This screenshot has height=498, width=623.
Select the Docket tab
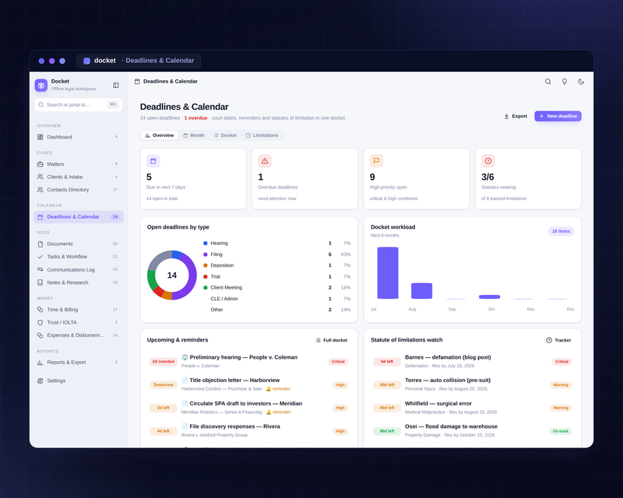click(225, 135)
